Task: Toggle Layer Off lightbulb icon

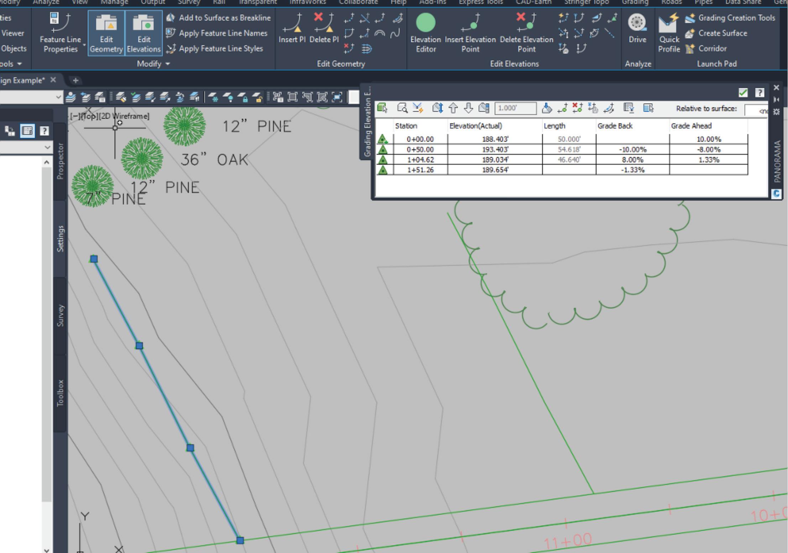Action: tap(229, 97)
